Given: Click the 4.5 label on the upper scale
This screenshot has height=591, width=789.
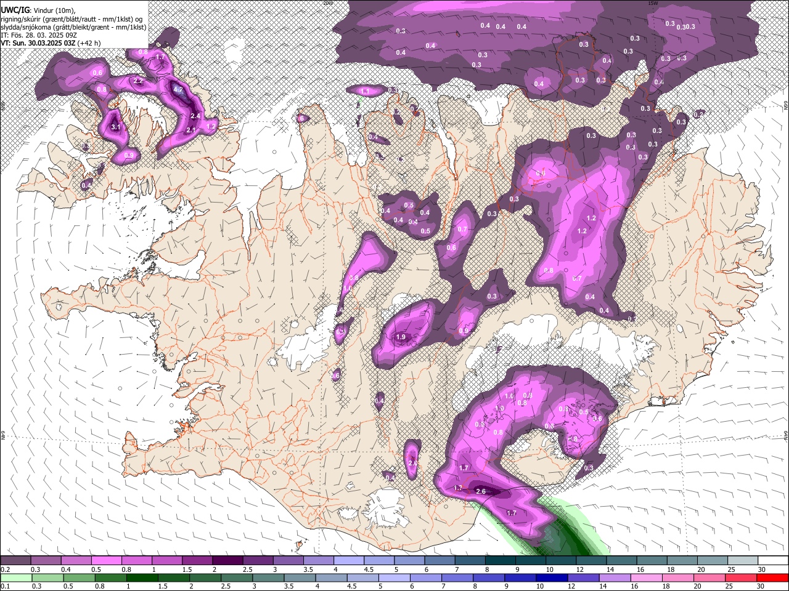Looking at the screenshot, I should 369,569.
